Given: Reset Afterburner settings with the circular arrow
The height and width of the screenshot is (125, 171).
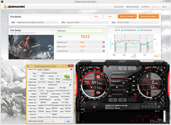Looking at the screenshot, I should (123, 100).
